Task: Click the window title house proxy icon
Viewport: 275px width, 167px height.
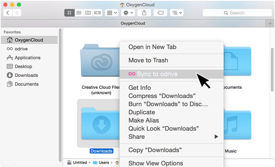Action: click(122, 5)
